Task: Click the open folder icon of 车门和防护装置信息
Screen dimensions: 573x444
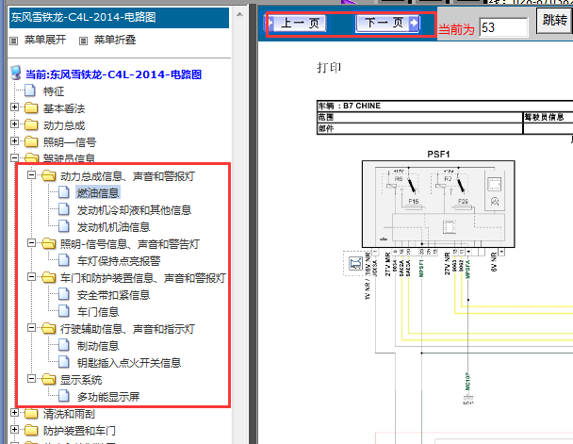Action: tap(49, 277)
